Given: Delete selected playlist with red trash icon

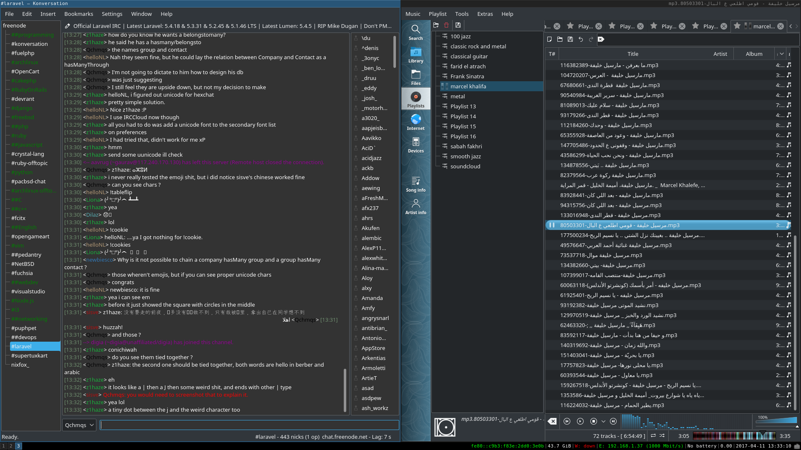Looking at the screenshot, I should pos(446,25).
